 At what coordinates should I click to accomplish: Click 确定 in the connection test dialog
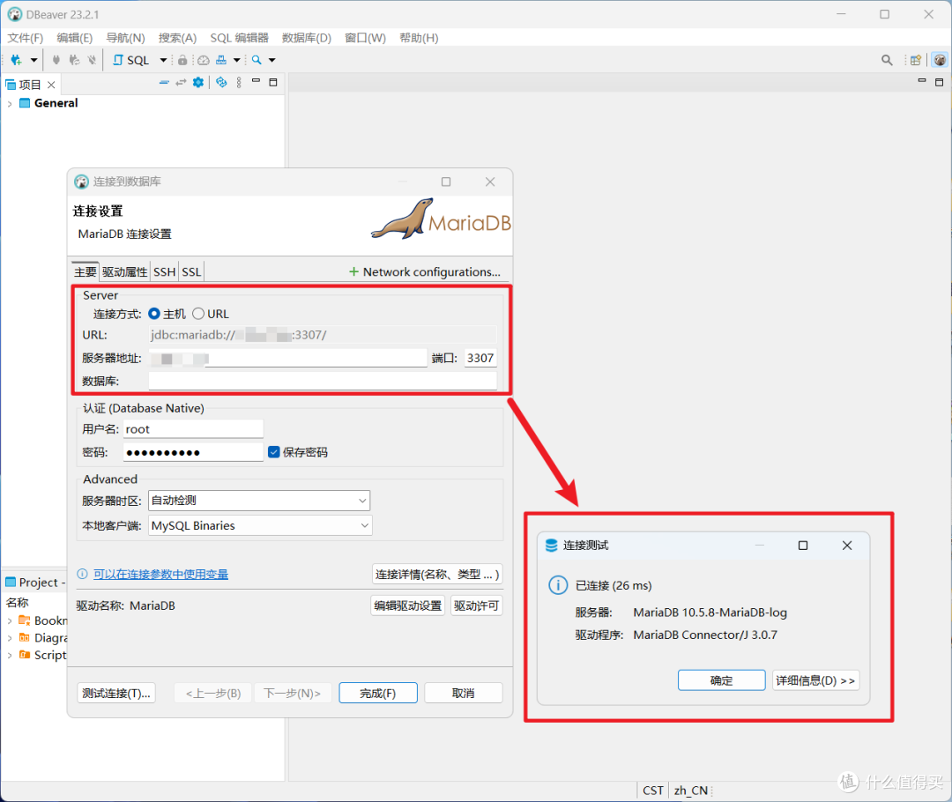[x=721, y=680]
